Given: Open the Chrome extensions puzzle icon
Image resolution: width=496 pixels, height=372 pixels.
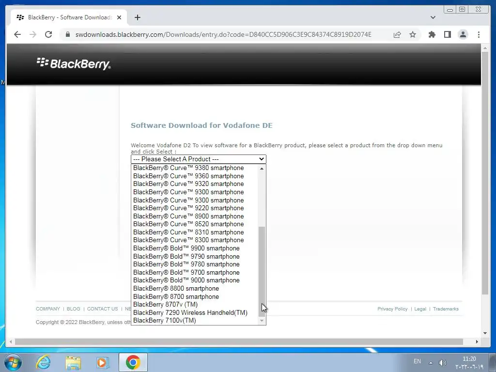Looking at the screenshot, I should 432,34.
